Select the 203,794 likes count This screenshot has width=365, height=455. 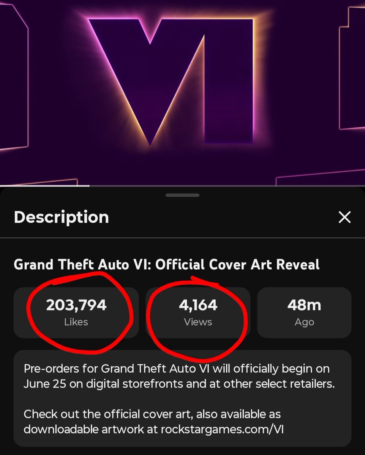[76, 305]
